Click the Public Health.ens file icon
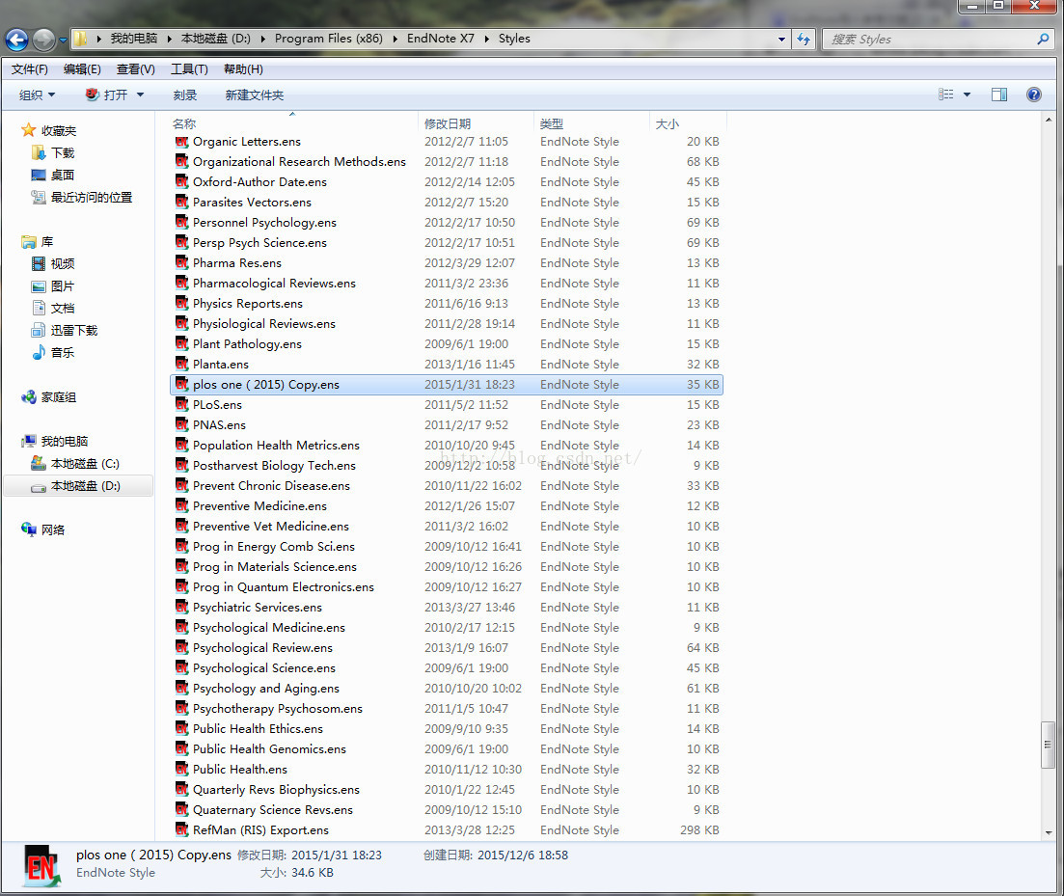1064x896 pixels. (x=182, y=769)
